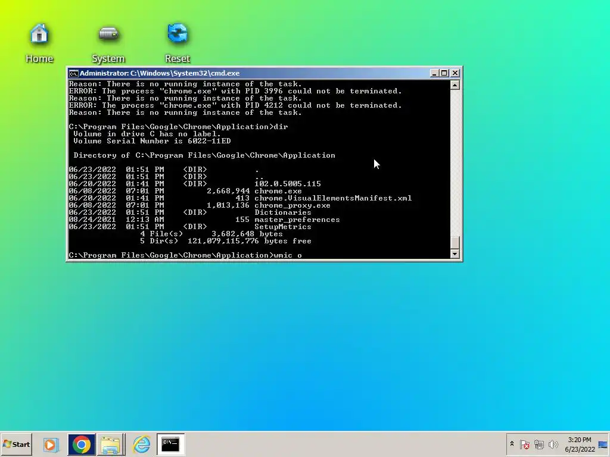Click the cmd.exe window title text
The width and height of the screenshot is (610, 457).
click(x=160, y=73)
